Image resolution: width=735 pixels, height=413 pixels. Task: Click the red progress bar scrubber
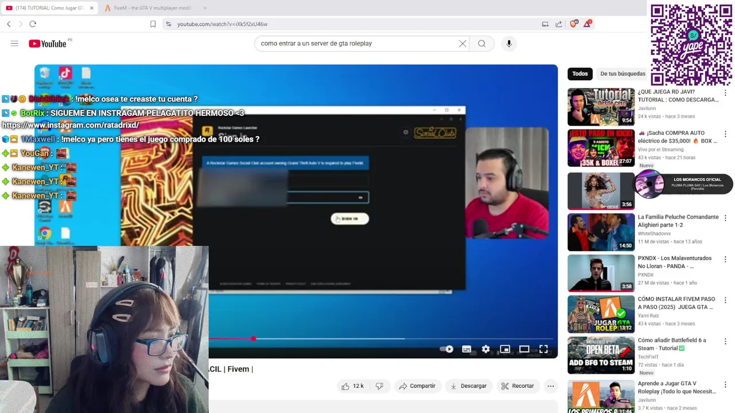click(x=253, y=339)
